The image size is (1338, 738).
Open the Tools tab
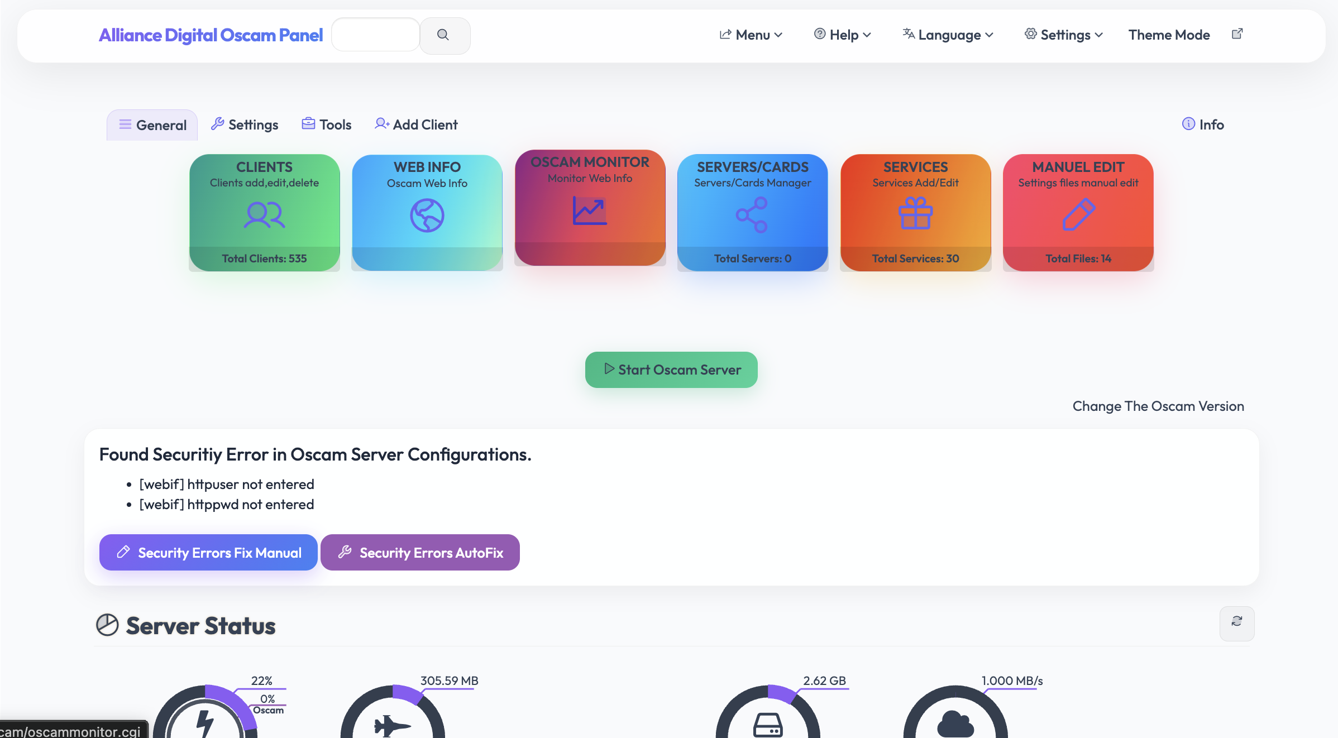tap(326, 124)
